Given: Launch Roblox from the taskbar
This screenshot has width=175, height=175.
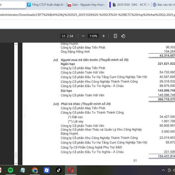Looking at the screenshot, I should pyautogui.click(x=47, y=170).
